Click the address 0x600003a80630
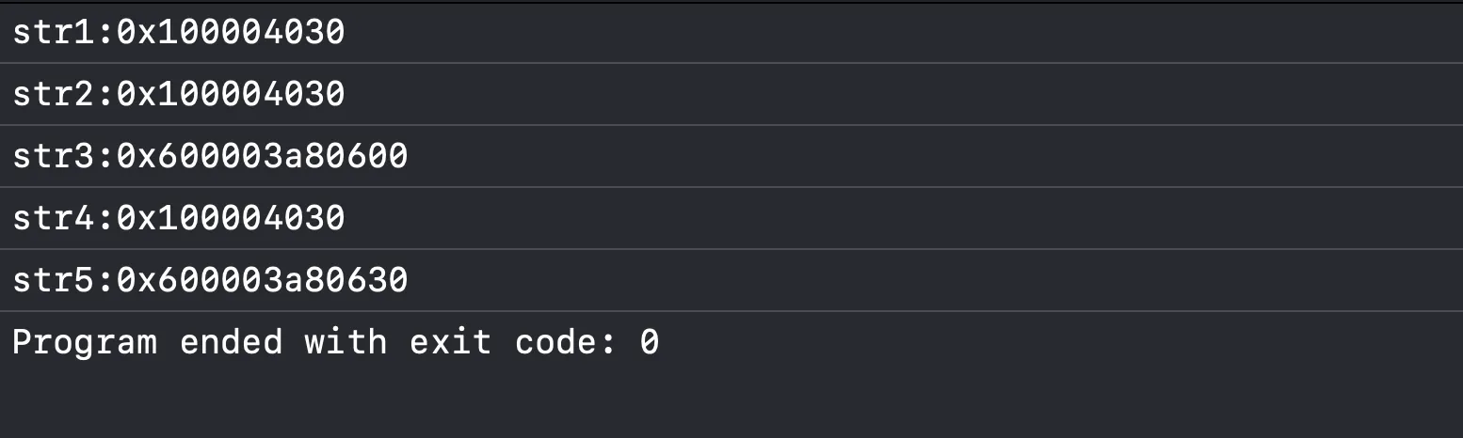This screenshot has width=1463, height=438. coord(263,280)
